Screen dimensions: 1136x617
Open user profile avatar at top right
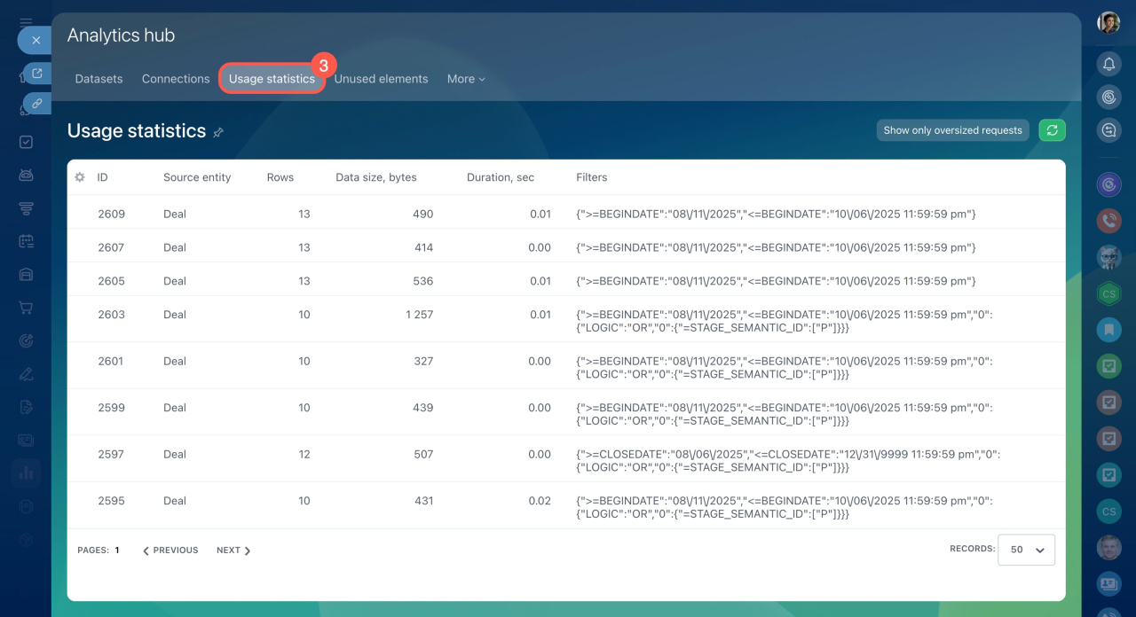1108,23
